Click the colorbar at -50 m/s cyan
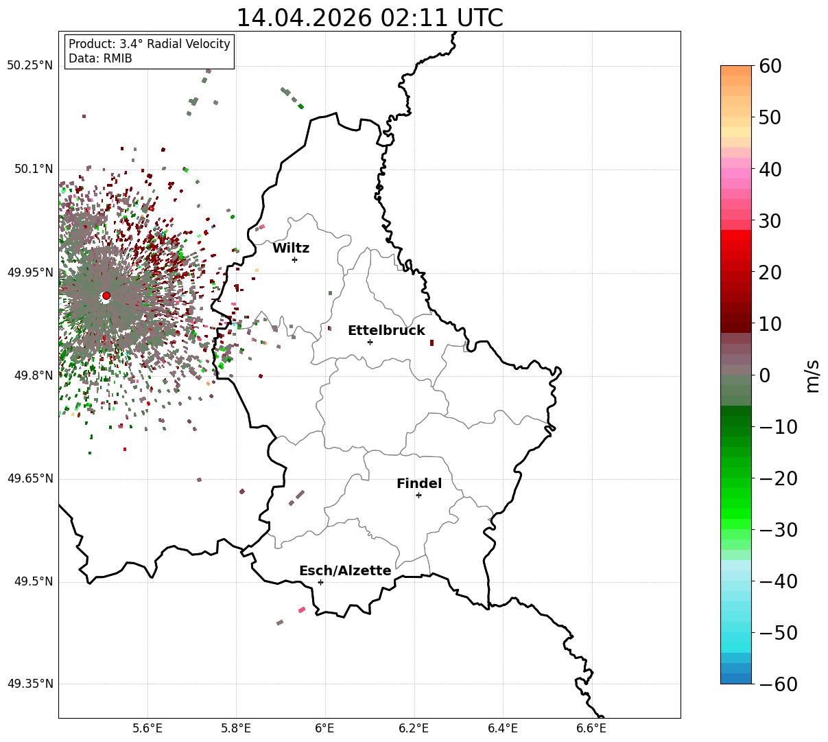The width and height of the screenshot is (828, 742). pyautogui.click(x=736, y=632)
